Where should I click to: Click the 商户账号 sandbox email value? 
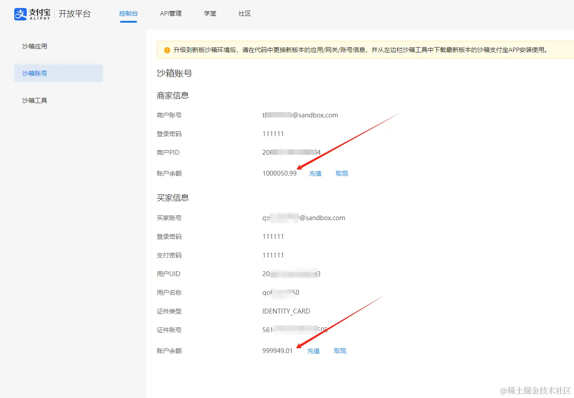pyautogui.click(x=300, y=115)
